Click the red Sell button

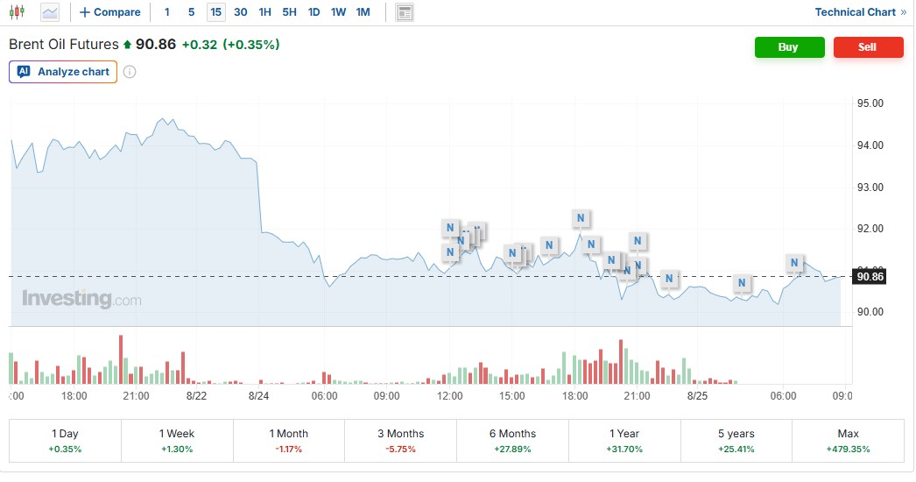click(x=868, y=47)
